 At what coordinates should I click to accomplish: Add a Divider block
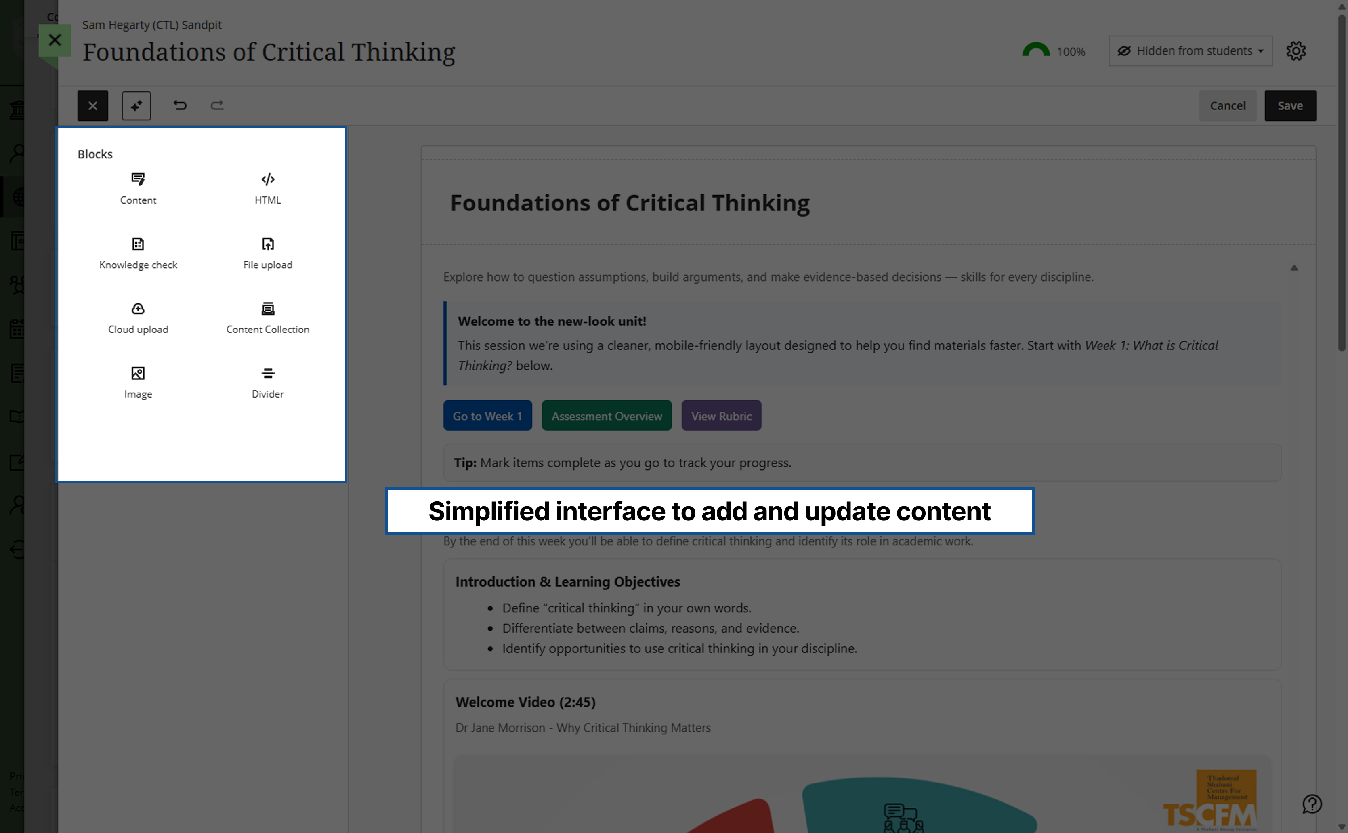(268, 381)
